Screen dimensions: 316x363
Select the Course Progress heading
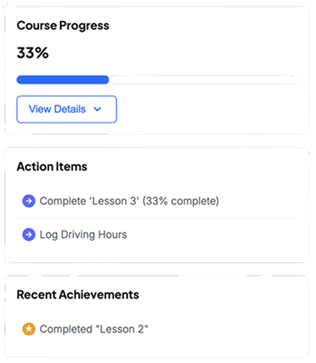(63, 26)
